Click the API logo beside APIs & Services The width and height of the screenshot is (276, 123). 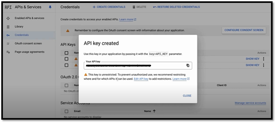coord(8,7)
